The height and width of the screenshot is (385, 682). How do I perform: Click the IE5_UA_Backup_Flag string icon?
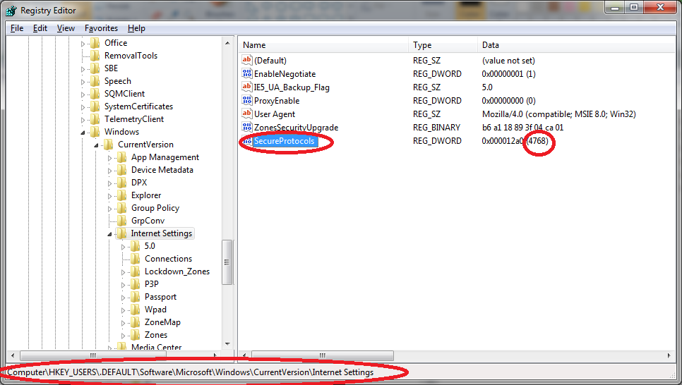(x=247, y=87)
